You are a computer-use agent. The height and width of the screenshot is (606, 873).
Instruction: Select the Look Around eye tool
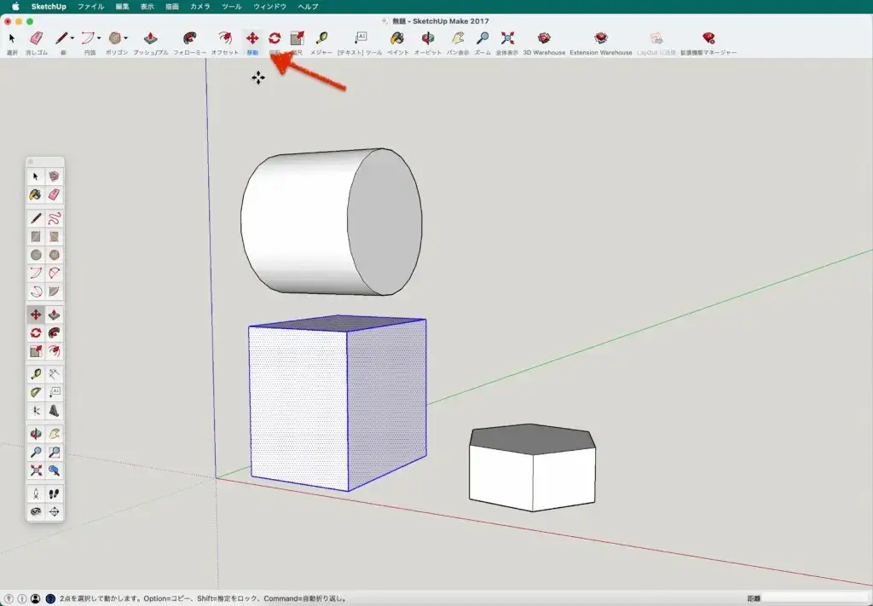tap(36, 512)
